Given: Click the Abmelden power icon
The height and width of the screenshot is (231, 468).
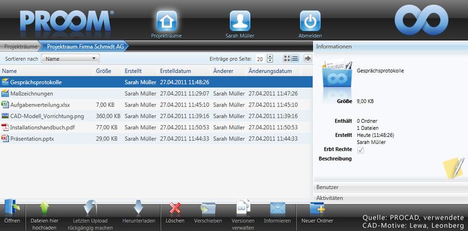Looking at the screenshot, I should click(310, 21).
